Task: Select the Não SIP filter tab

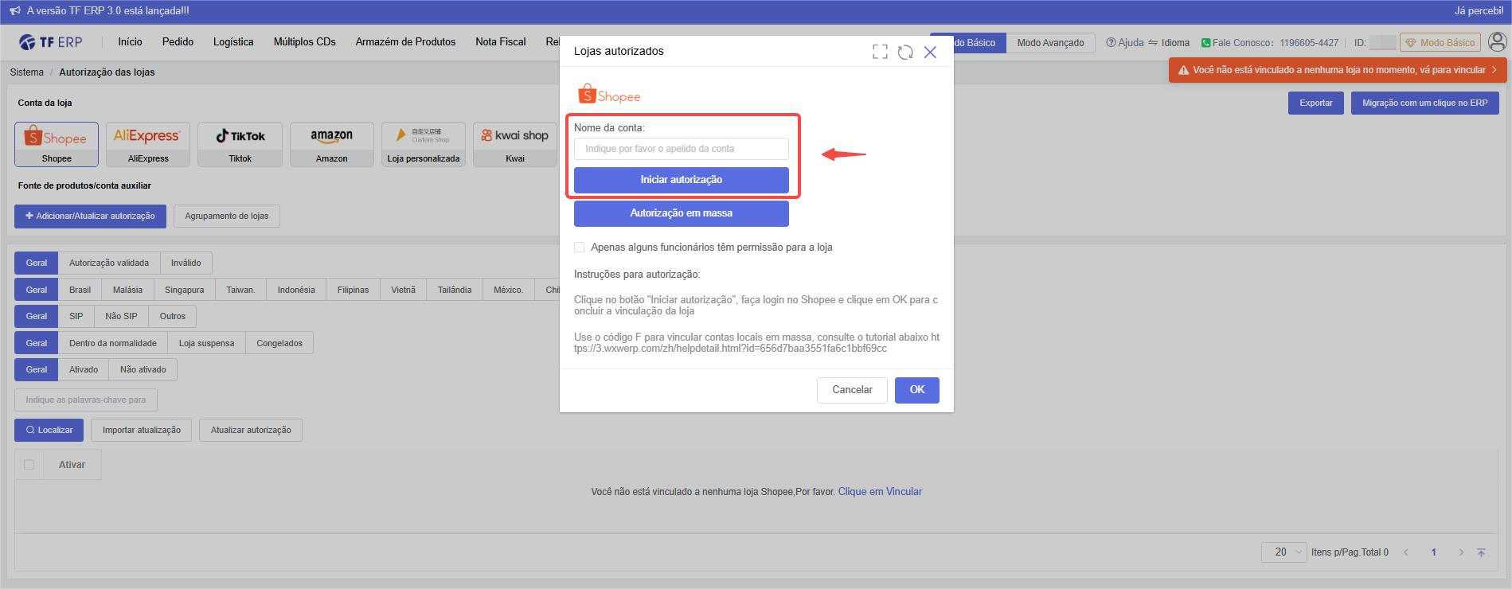Action: point(121,316)
